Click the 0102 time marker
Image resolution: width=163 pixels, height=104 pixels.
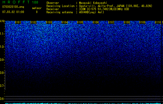(33, 22)
